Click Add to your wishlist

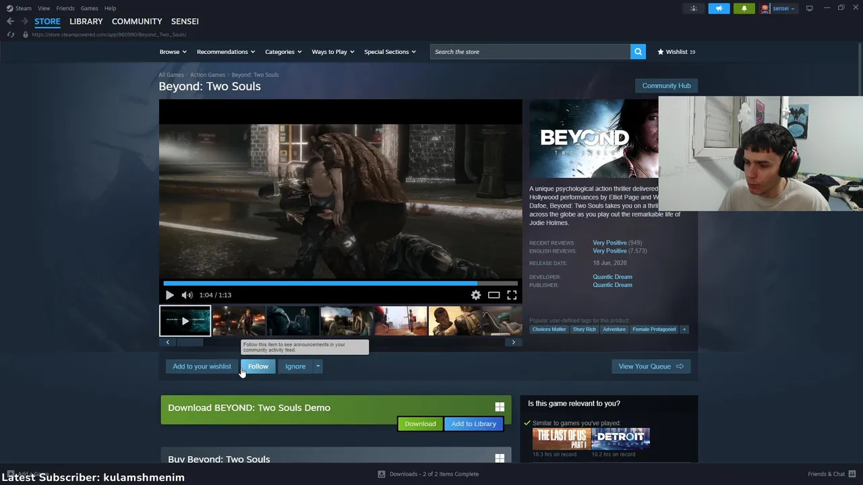(202, 366)
